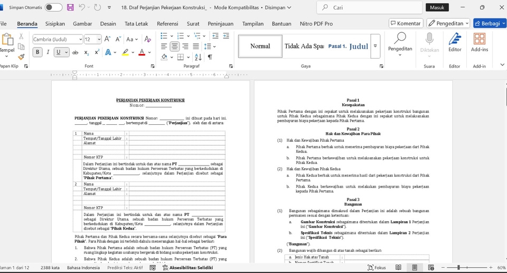The width and height of the screenshot is (507, 273).
Task: Increase font size with the grow font icon
Action: [x=108, y=39]
